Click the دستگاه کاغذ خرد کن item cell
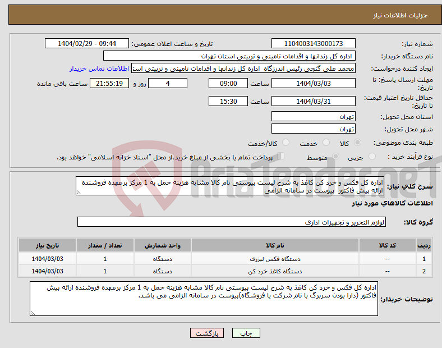Screen dimensions: 442x348 pyautogui.click(x=275, y=271)
